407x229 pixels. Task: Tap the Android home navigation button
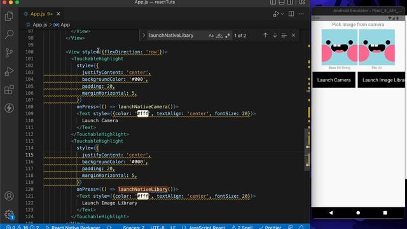(x=358, y=212)
